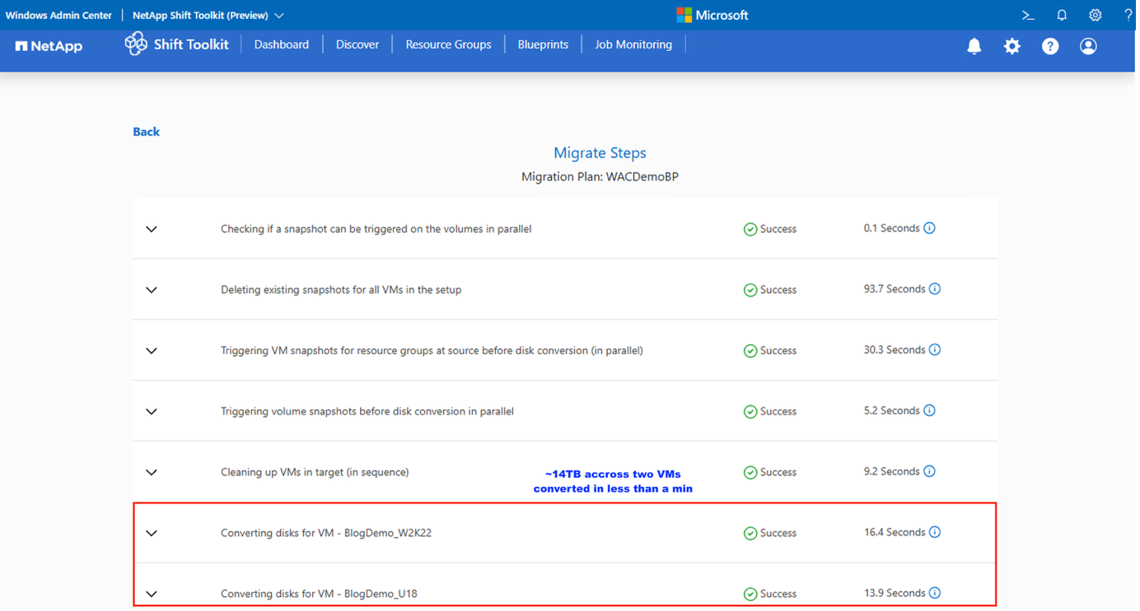Click the Shift Toolkit cube logo icon

click(135, 43)
